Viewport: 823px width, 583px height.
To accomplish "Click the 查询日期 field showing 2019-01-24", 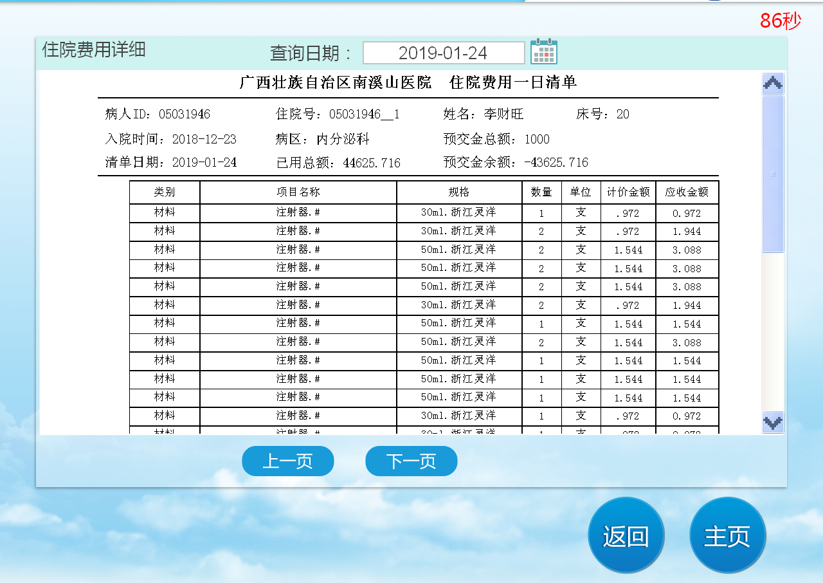I will tap(443, 53).
